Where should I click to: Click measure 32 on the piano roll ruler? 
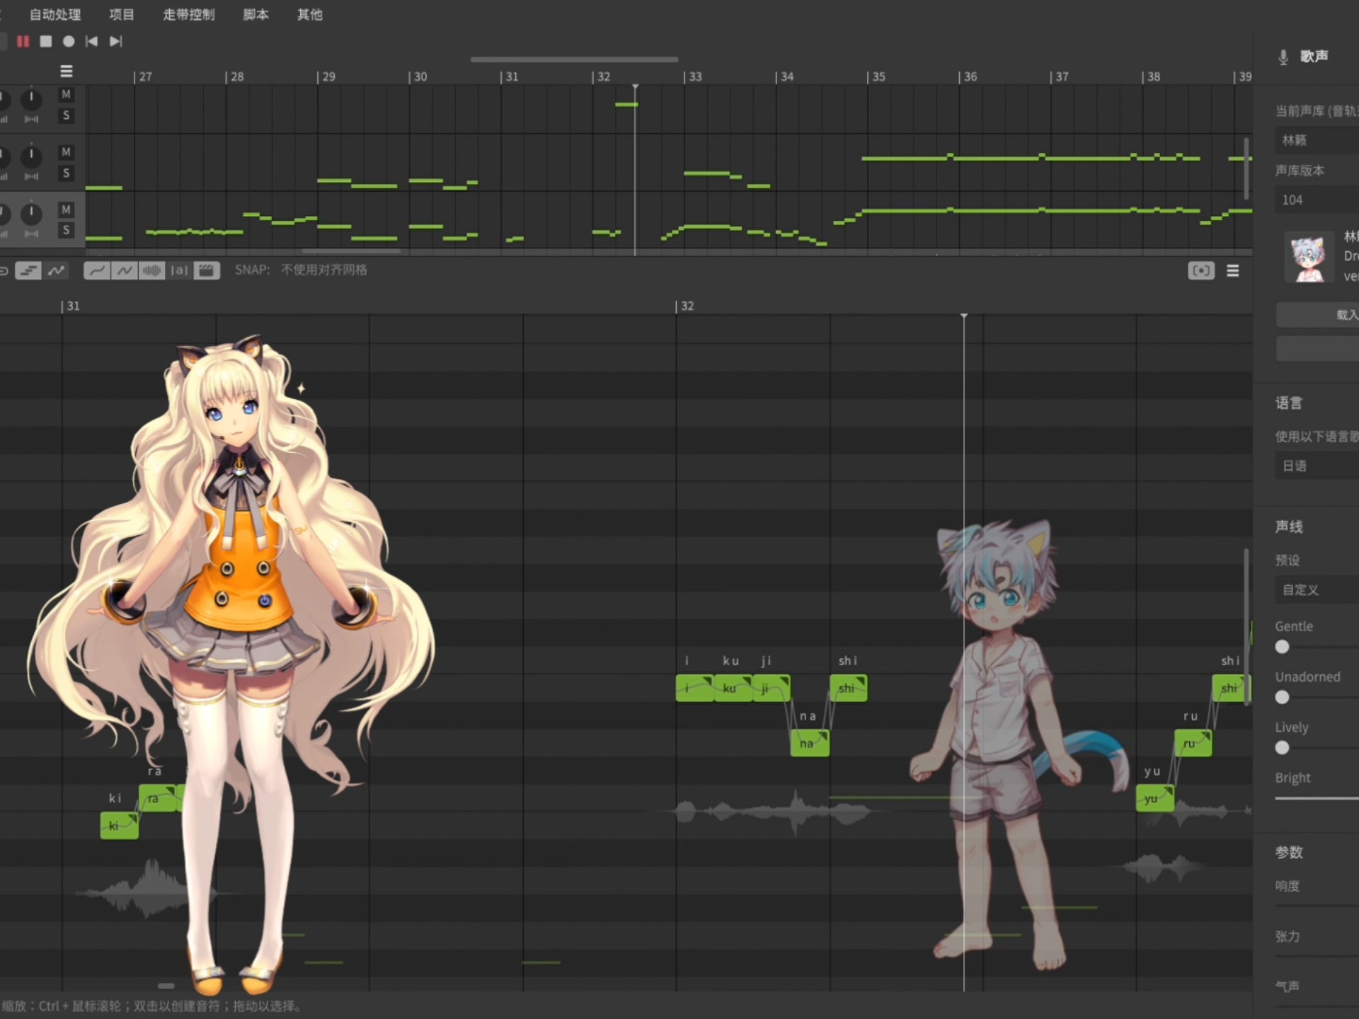tap(685, 306)
